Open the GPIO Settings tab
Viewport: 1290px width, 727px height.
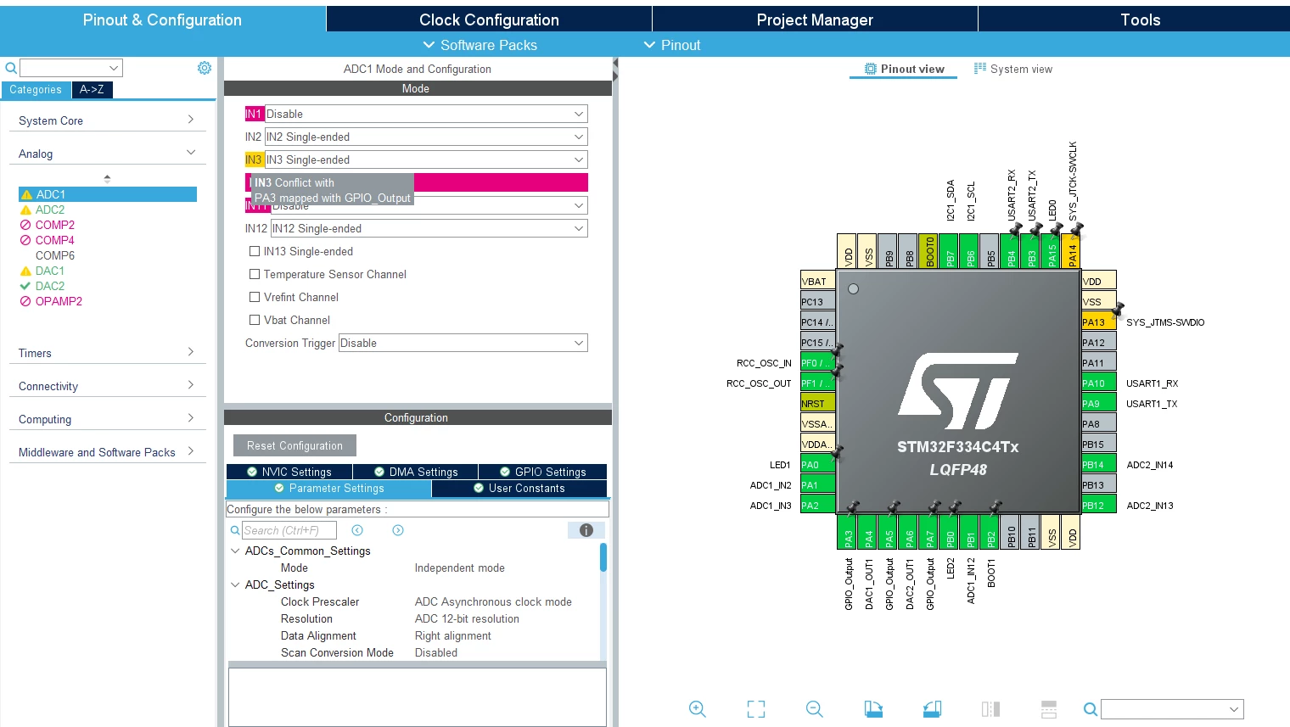pos(542,472)
